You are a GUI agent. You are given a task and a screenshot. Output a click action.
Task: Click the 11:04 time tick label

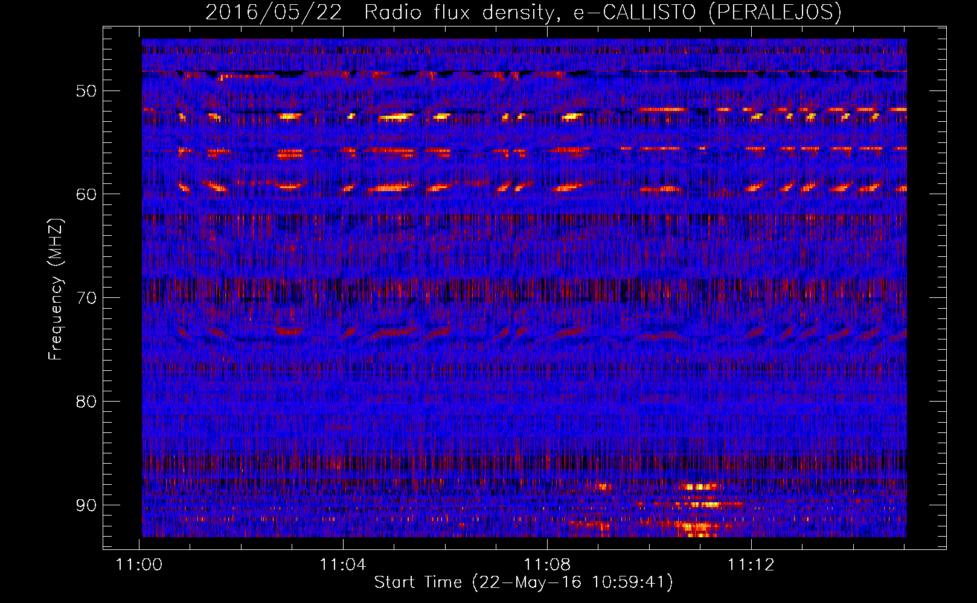click(x=343, y=565)
